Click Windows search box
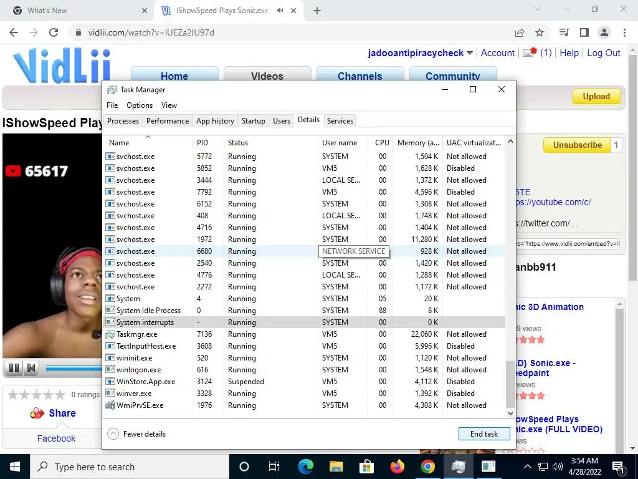 click(x=130, y=467)
